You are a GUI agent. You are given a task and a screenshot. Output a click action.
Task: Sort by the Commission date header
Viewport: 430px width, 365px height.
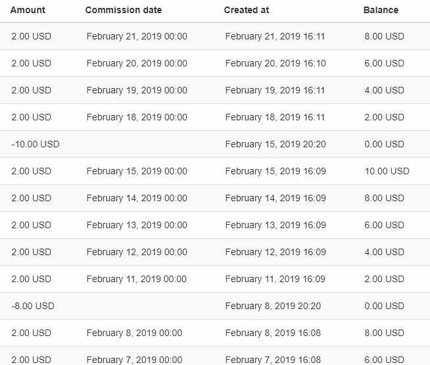[124, 11]
